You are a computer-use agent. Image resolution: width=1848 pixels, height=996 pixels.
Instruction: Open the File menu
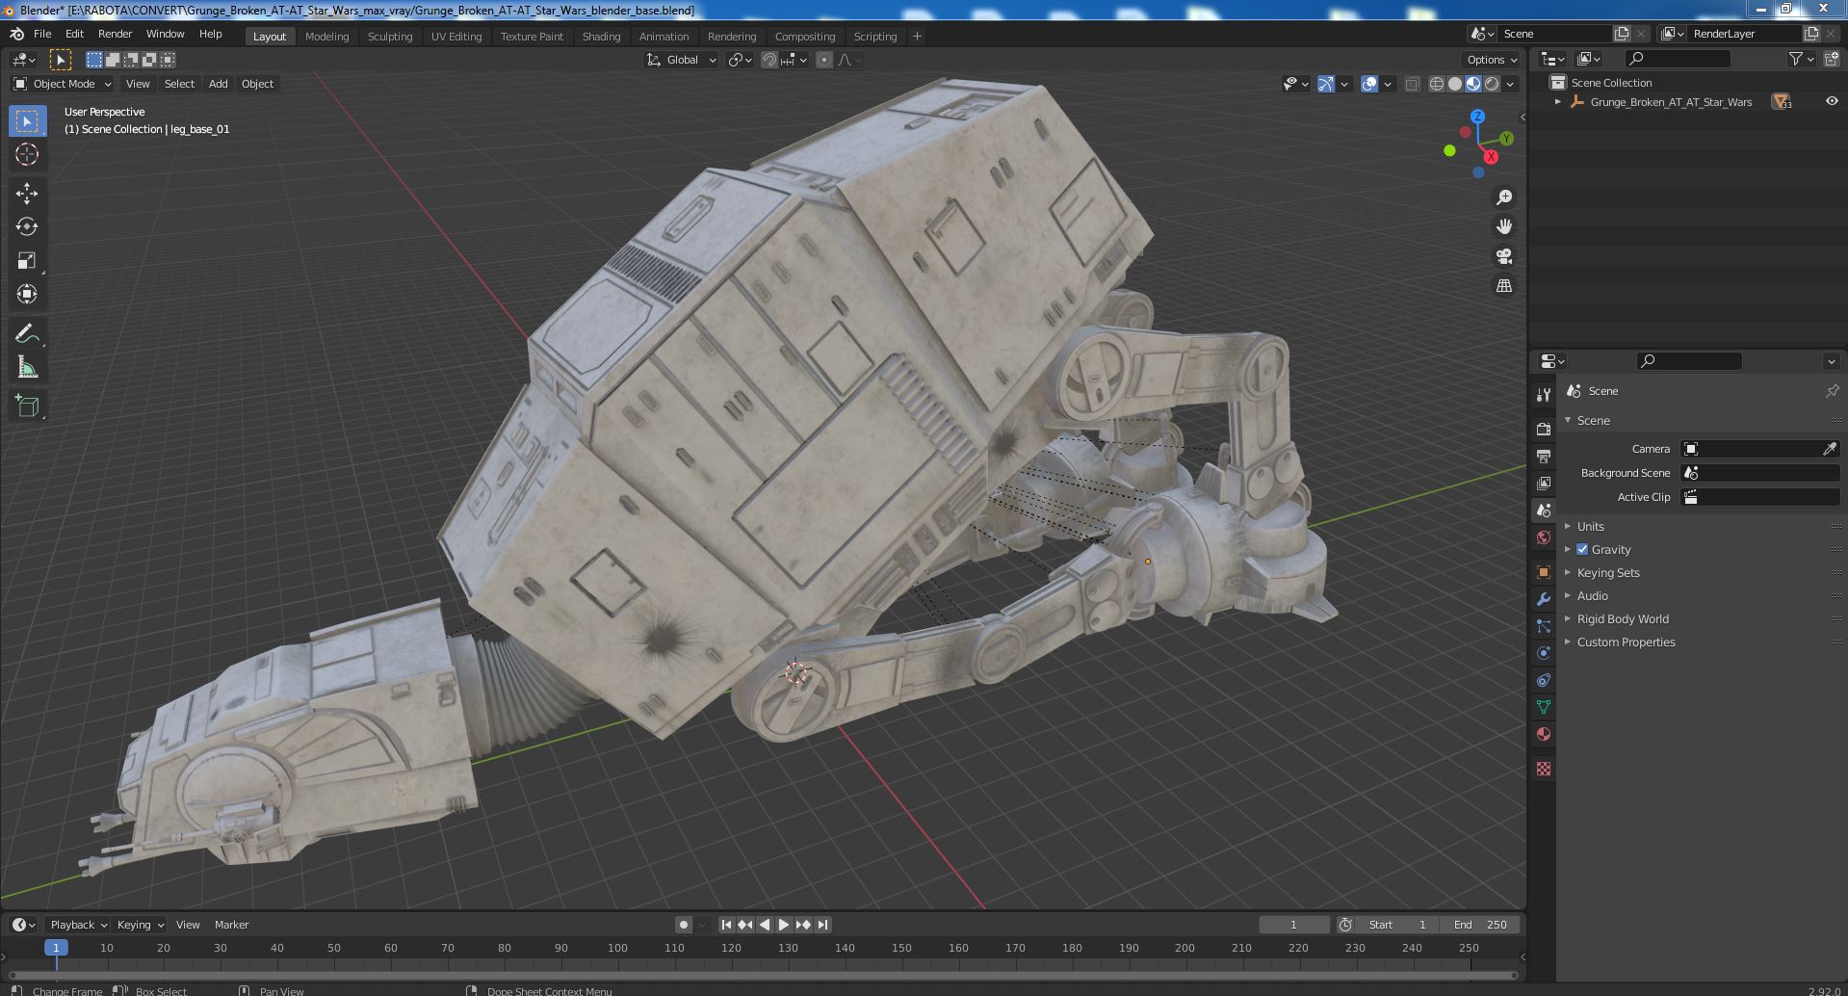(x=42, y=34)
